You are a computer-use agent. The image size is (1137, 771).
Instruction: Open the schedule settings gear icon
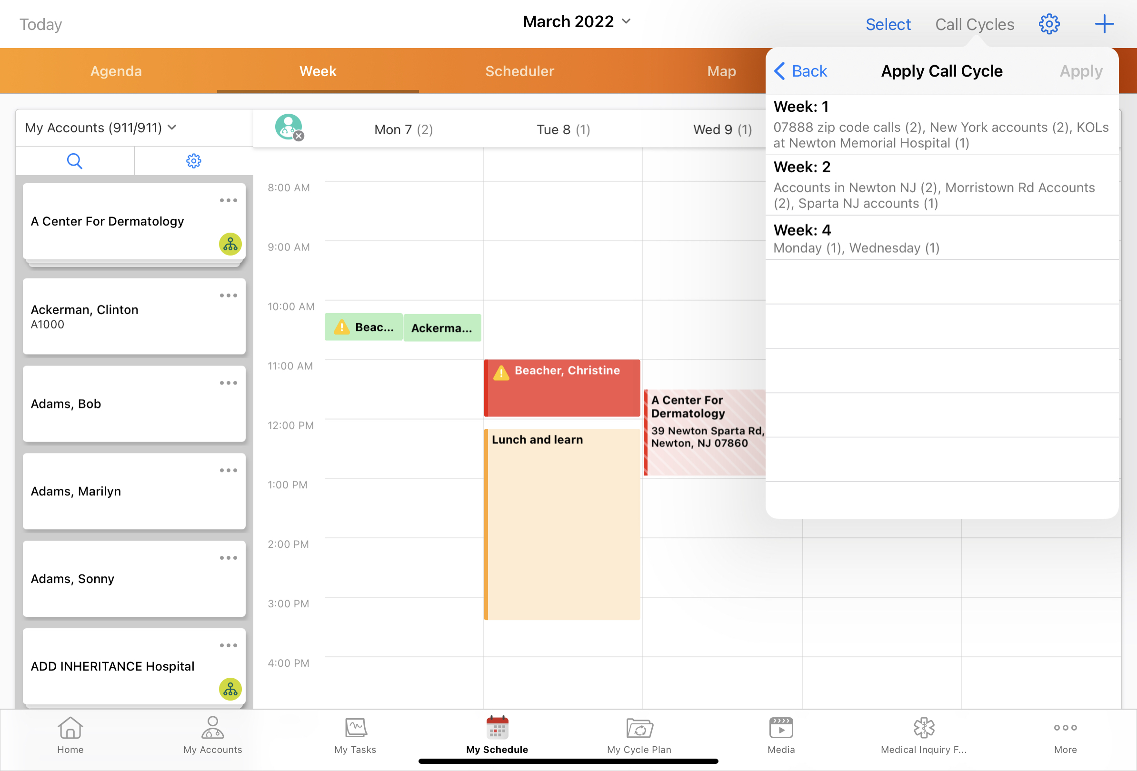click(x=1048, y=24)
